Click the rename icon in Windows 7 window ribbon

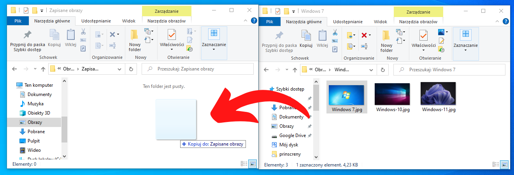pos(364,46)
